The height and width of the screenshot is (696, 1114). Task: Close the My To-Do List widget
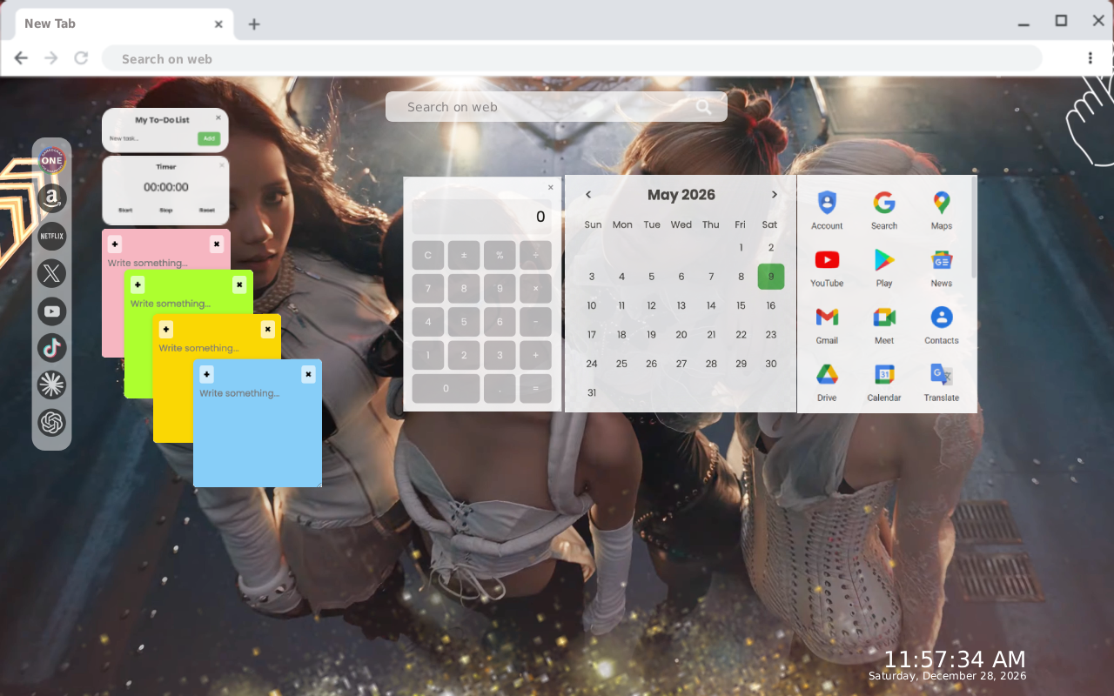click(218, 117)
